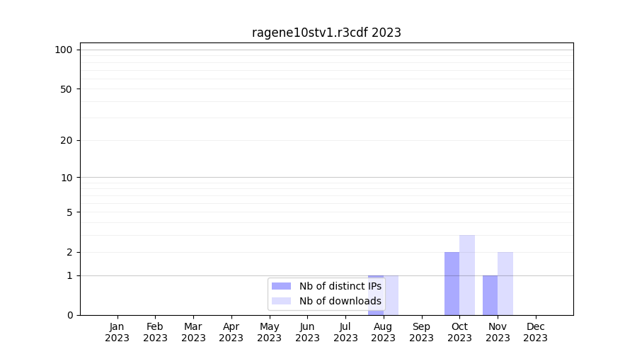The height and width of the screenshot is (354, 637).
Task: Click the 100 y-axis tick label
Action: [64, 50]
